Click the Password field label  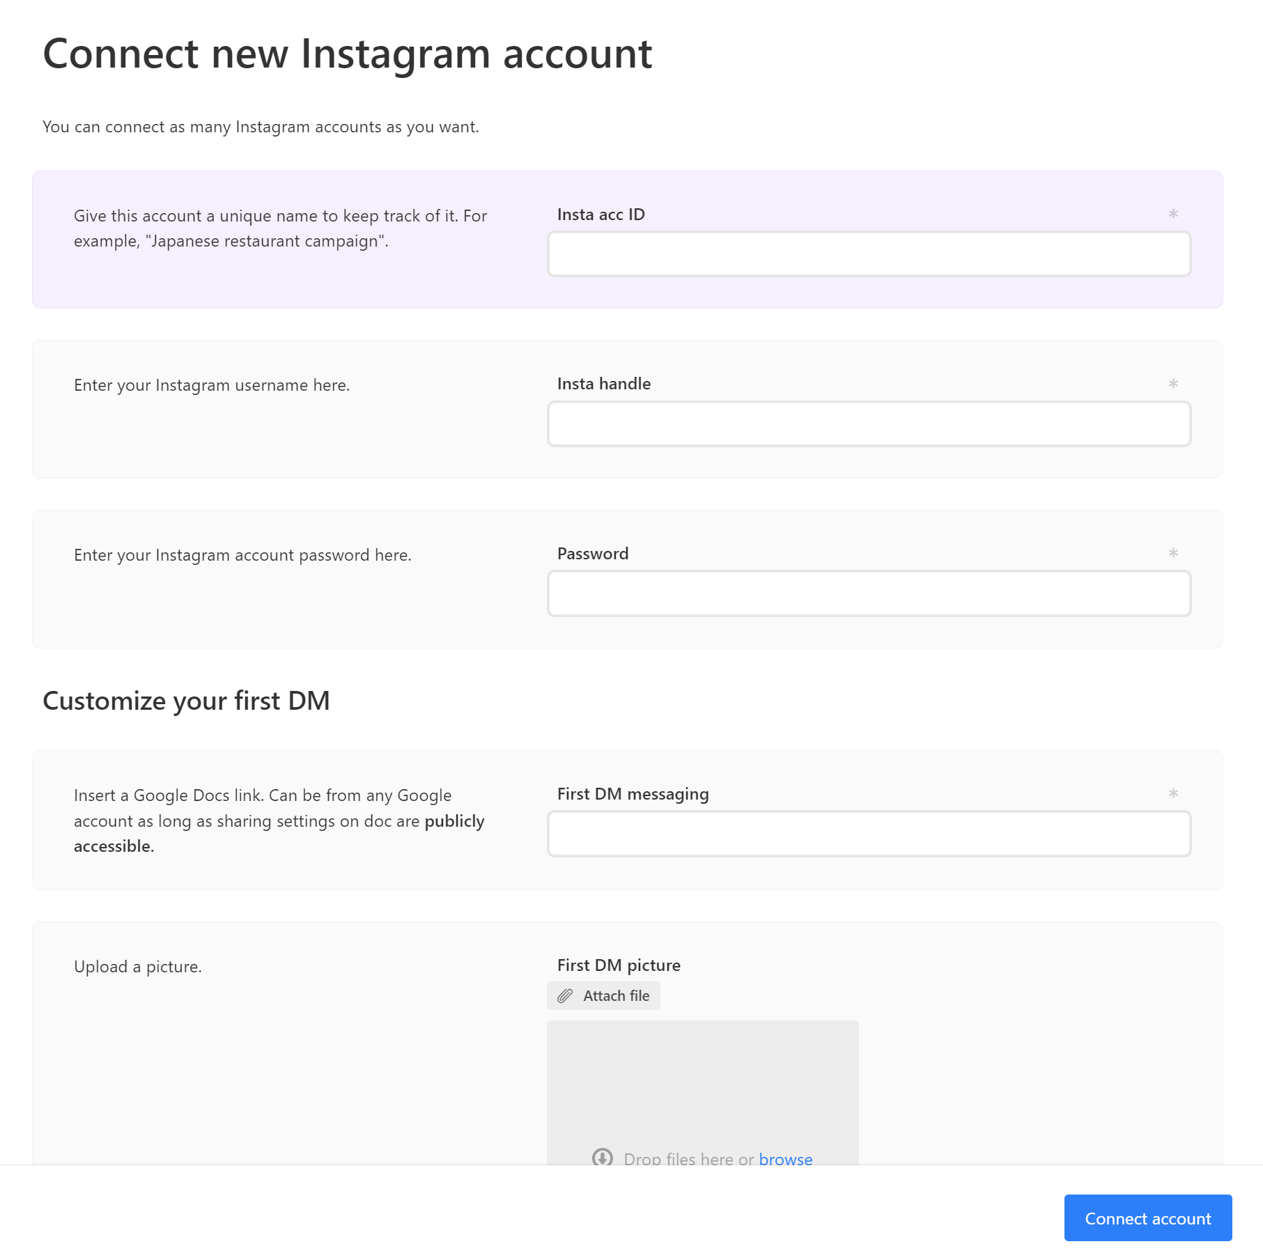pos(592,554)
